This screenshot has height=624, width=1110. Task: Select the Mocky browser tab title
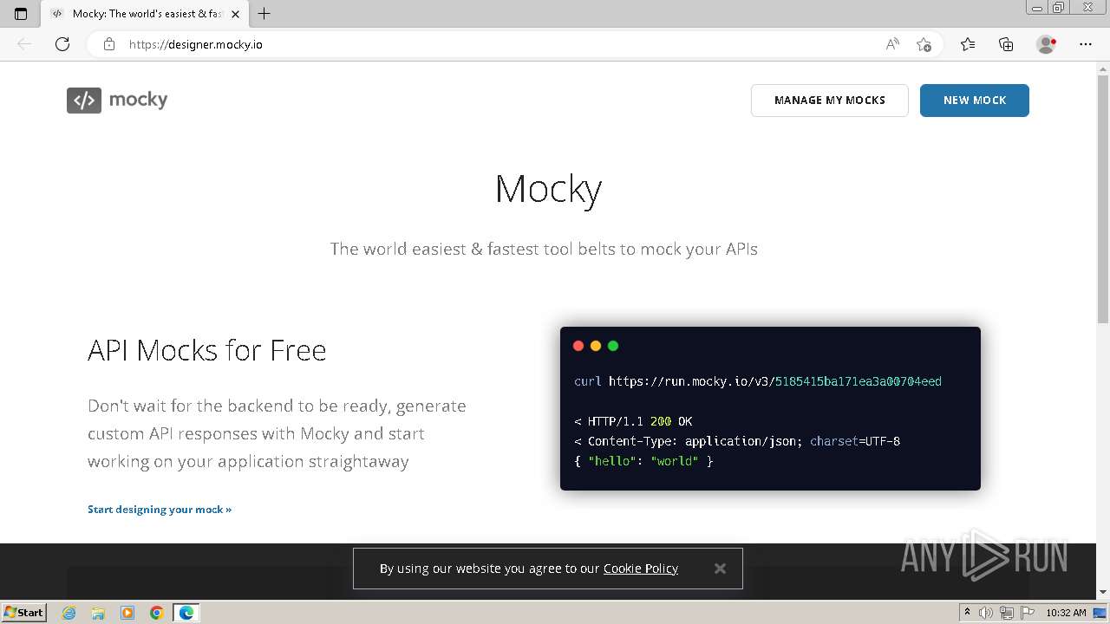[146, 14]
